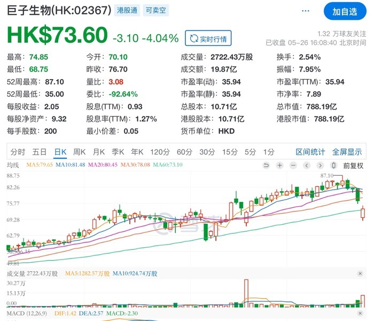Switch to the 120分 chart tab
This screenshot has height=321, width=374.
pyautogui.click(x=160, y=152)
